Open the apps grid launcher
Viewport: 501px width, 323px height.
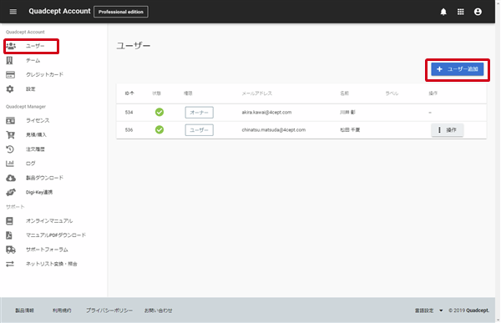click(460, 12)
